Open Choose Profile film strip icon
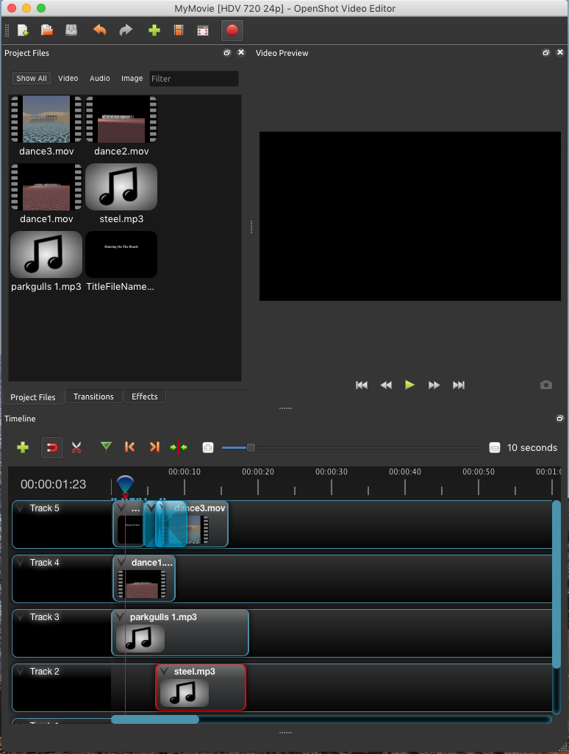This screenshot has height=754, width=569. click(x=179, y=30)
